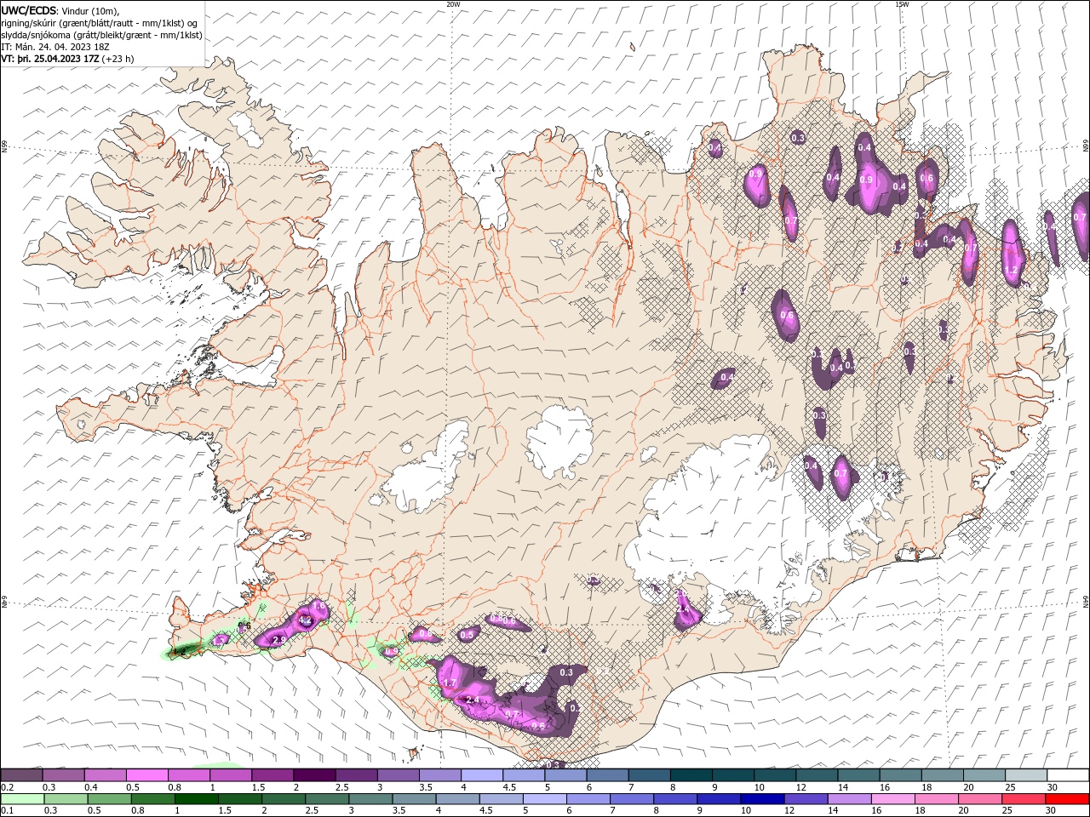
Task: Click the 'IT: Mán. 24. 04. 2023 18Z' line
Action: pos(54,47)
